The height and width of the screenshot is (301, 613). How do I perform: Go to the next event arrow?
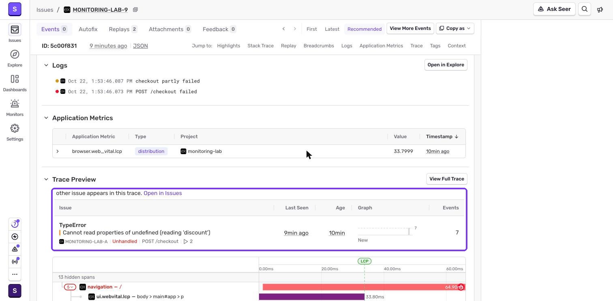295,29
